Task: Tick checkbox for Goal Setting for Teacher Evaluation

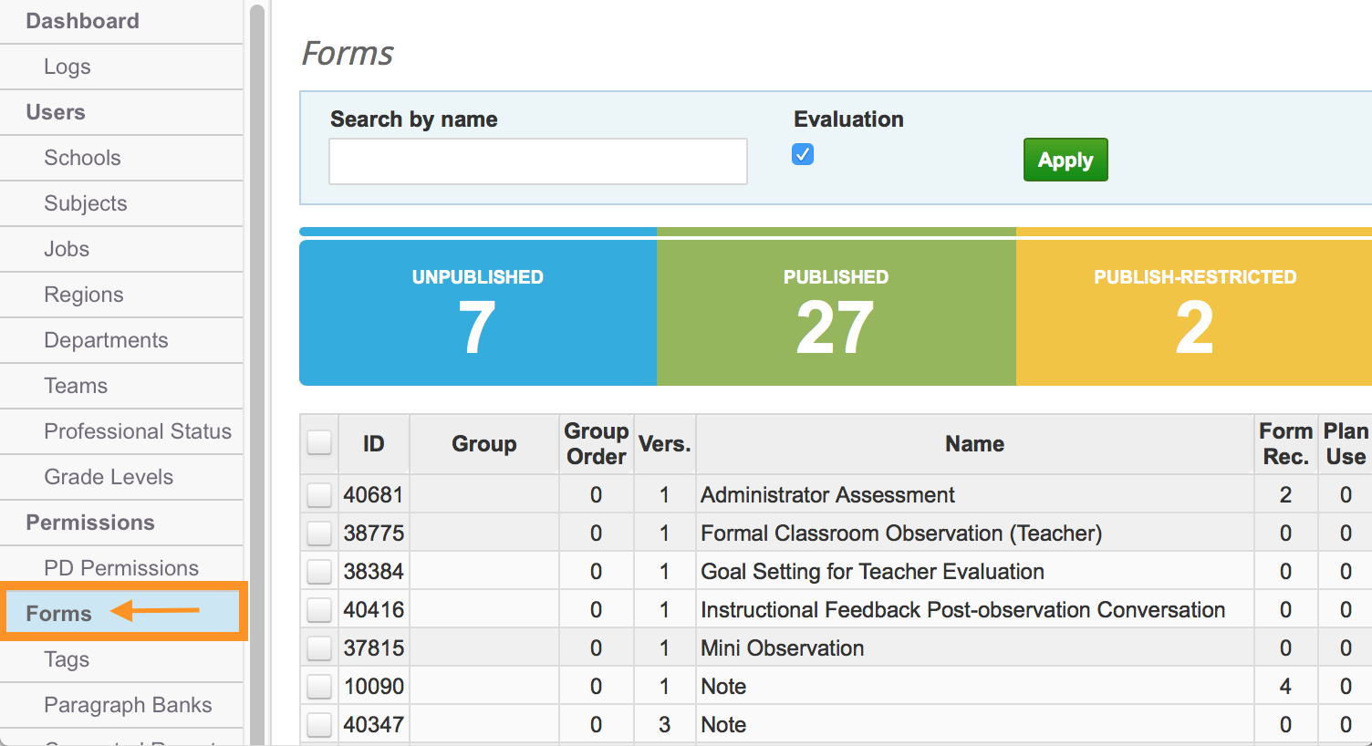Action: pos(318,571)
